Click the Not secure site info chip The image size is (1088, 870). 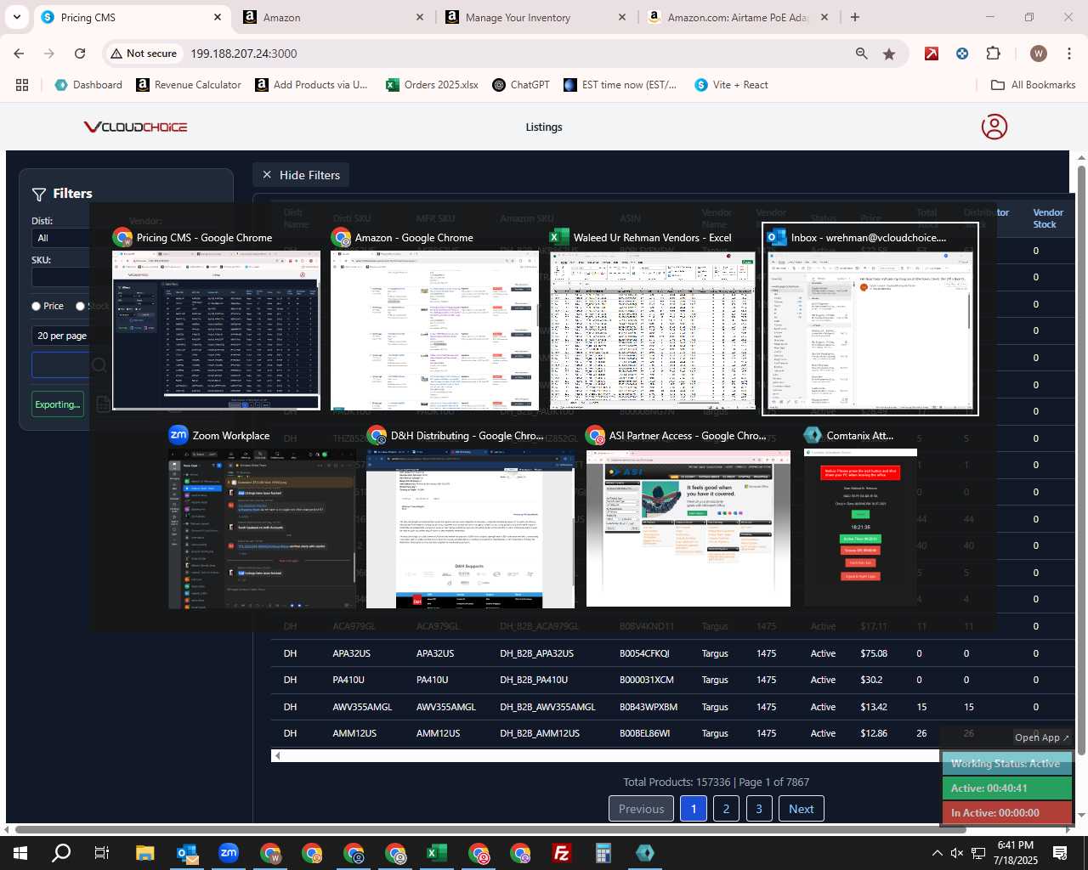[x=144, y=54]
